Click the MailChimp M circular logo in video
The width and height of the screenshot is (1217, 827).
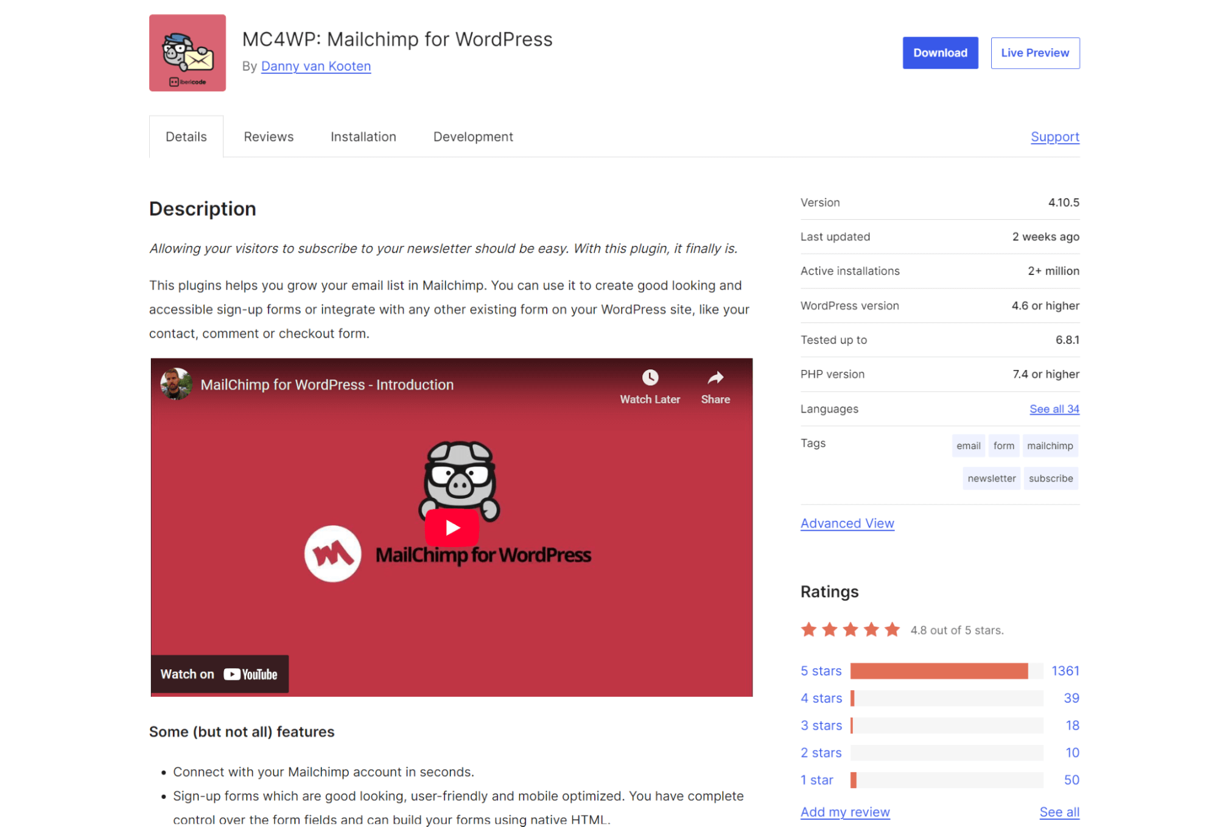tap(332, 554)
